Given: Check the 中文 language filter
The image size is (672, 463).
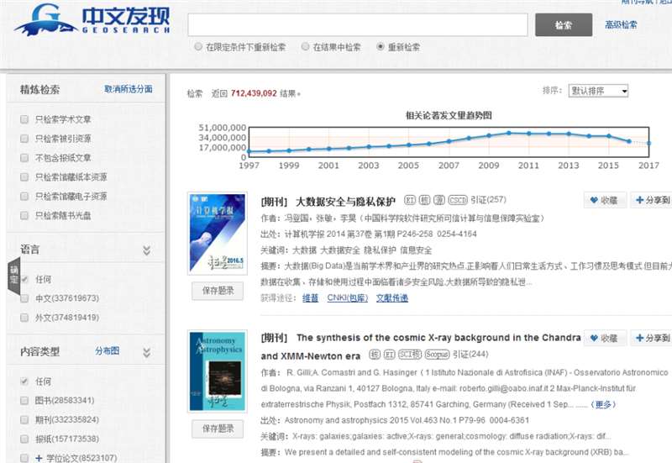Looking at the screenshot, I should tap(24, 298).
